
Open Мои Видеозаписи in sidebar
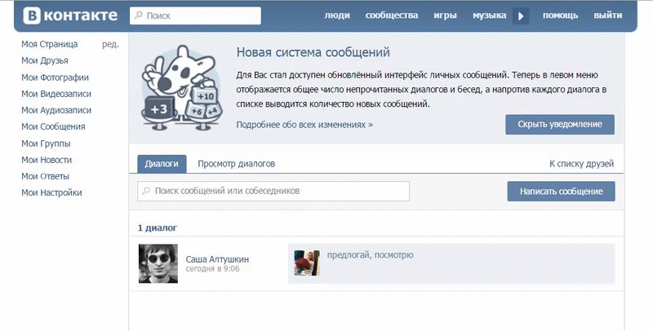[x=56, y=94]
